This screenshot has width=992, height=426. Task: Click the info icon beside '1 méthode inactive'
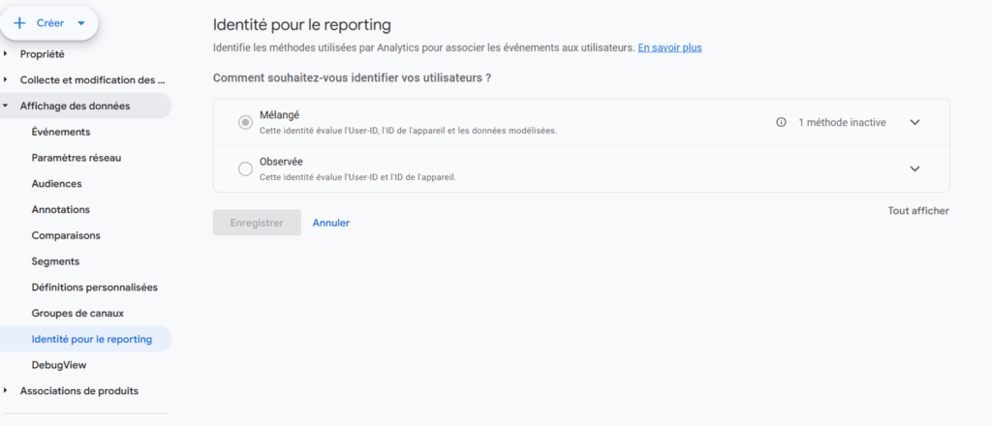pos(781,123)
